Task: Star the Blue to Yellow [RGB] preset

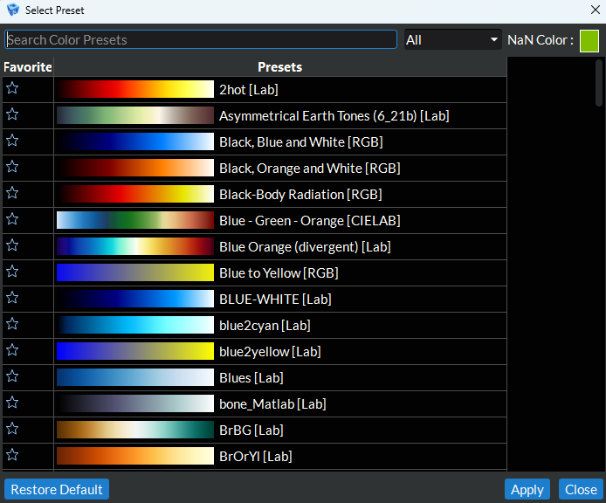Action: 12,272
